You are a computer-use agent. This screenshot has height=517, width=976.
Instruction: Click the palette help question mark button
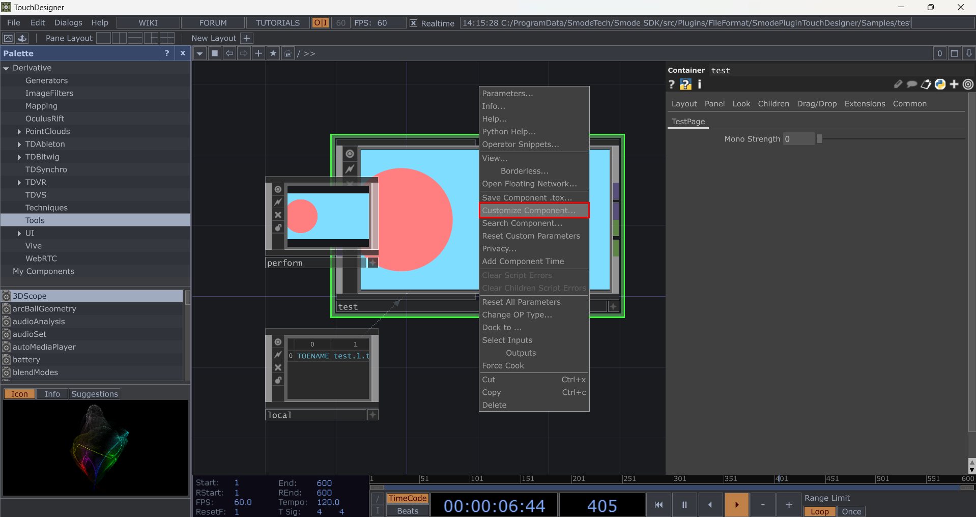pyautogui.click(x=167, y=53)
